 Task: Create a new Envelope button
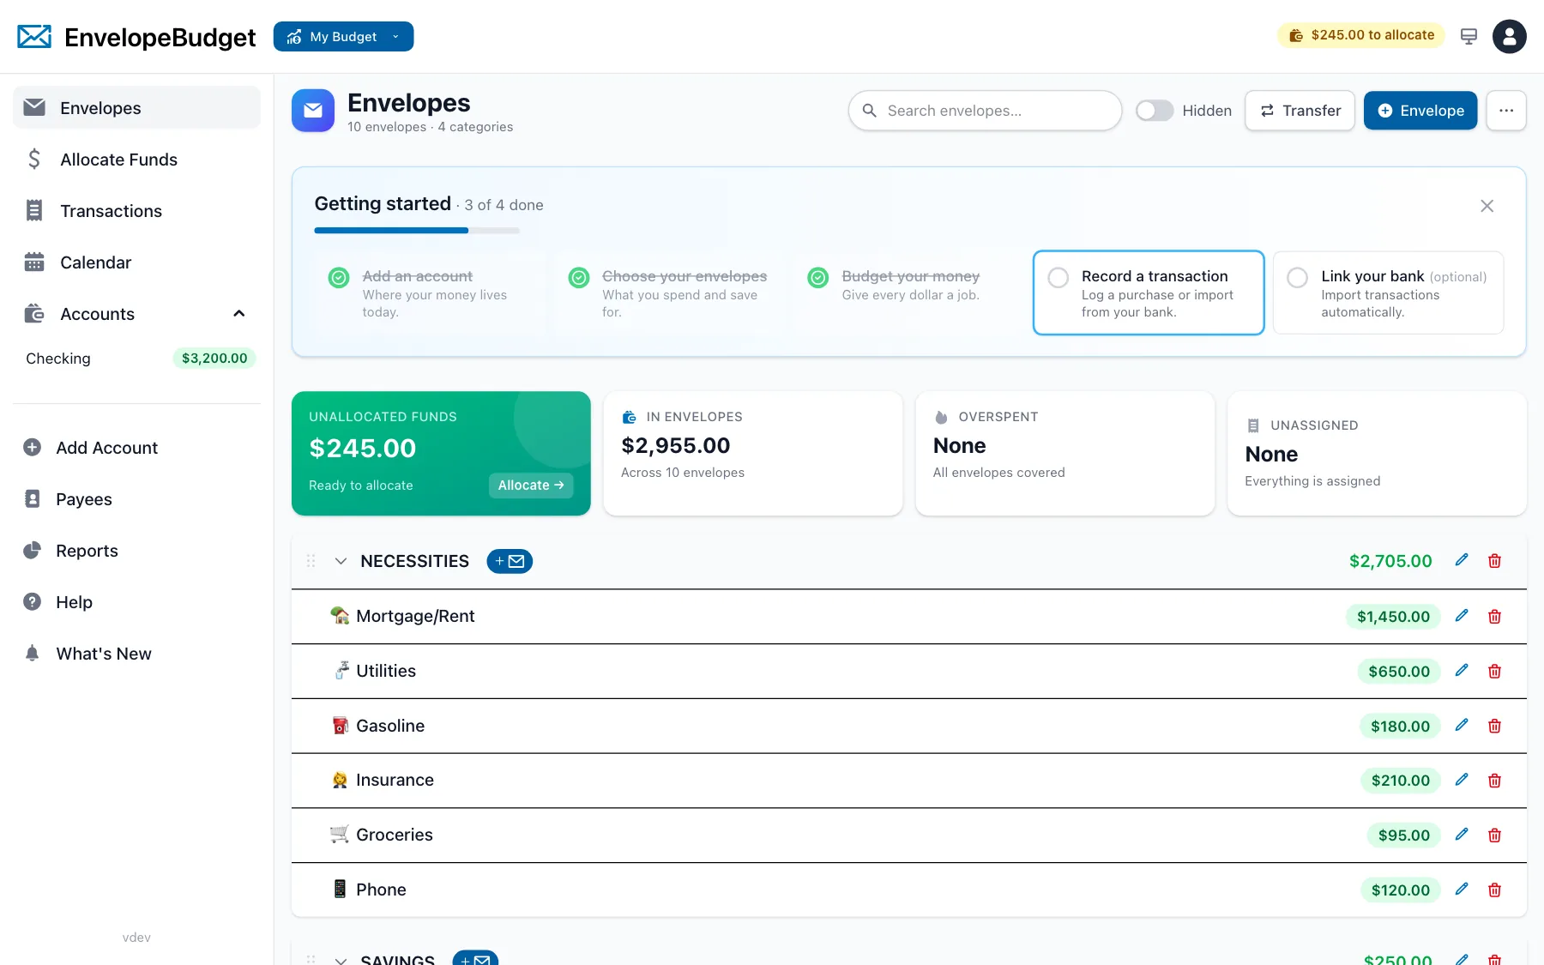point(1420,111)
